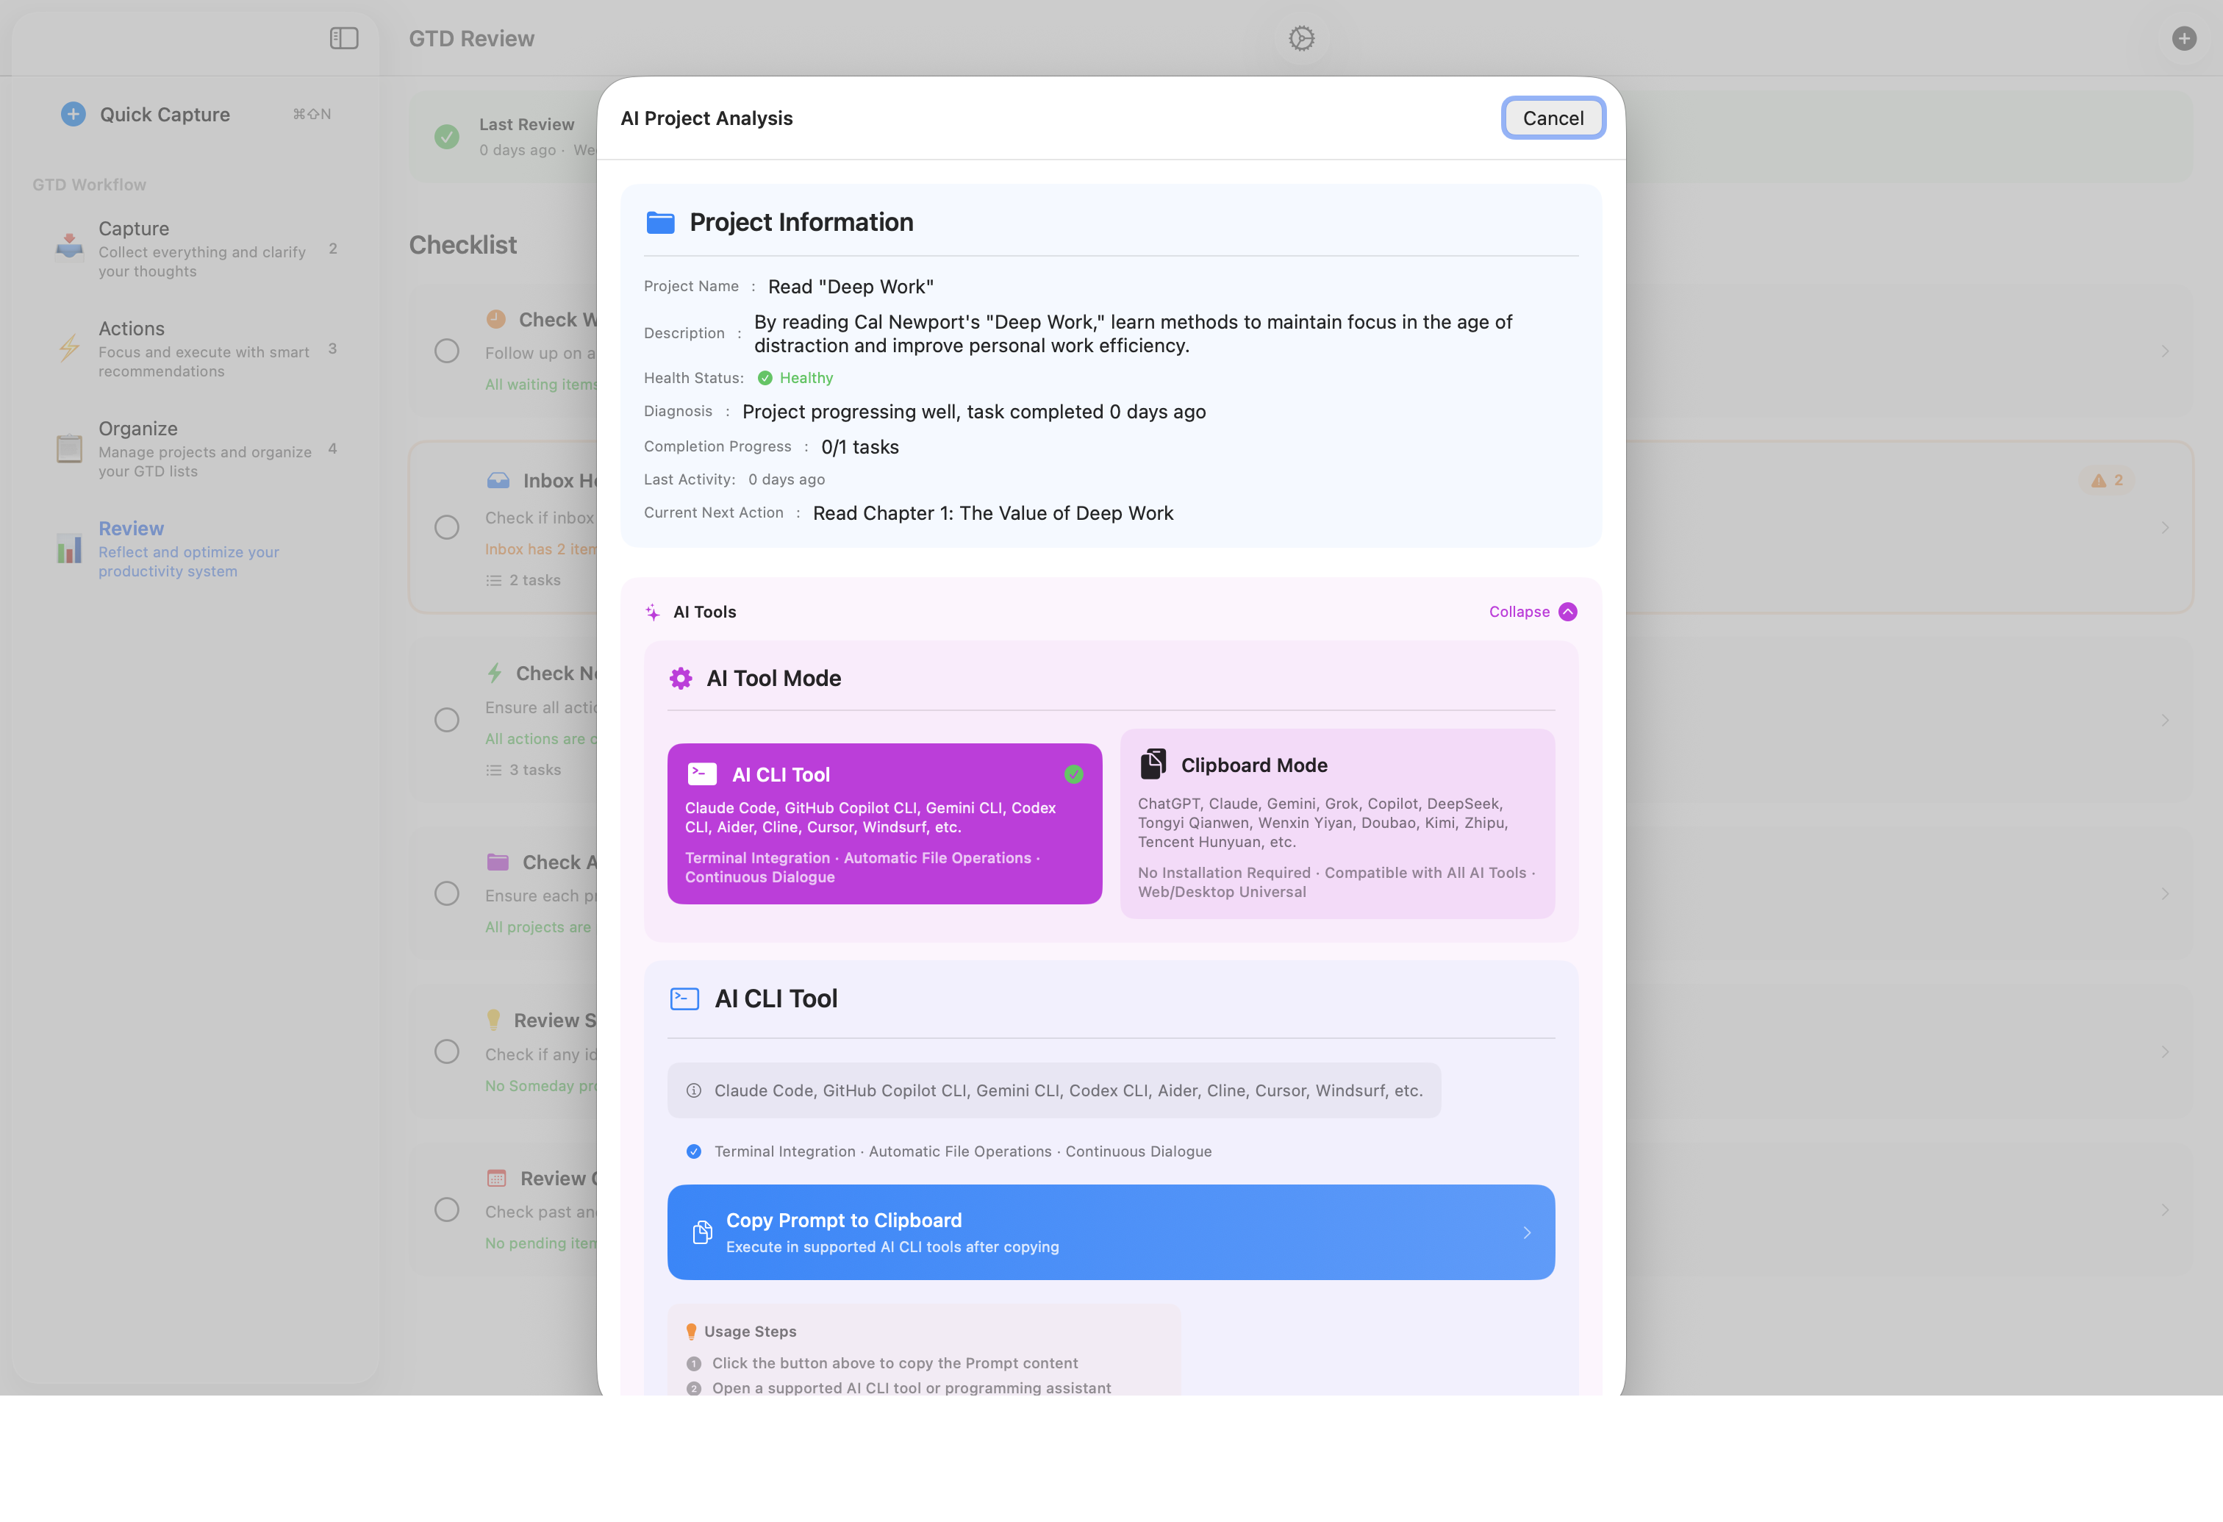Click the Project Information folder icon
The image size is (2223, 1522).
(659, 221)
